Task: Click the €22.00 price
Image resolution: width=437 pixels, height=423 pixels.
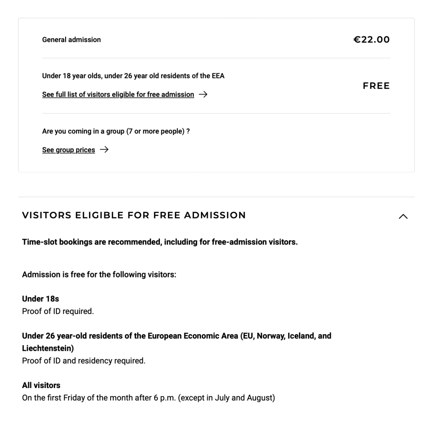Action: tap(371, 40)
